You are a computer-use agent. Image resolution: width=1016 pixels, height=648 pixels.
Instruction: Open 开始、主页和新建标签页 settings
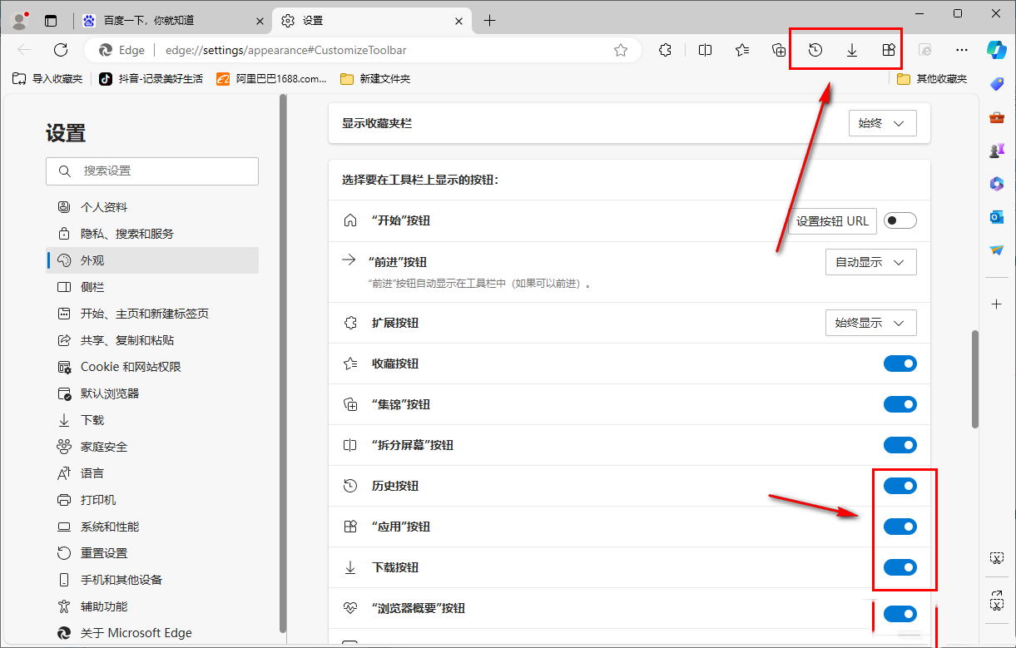(x=152, y=314)
